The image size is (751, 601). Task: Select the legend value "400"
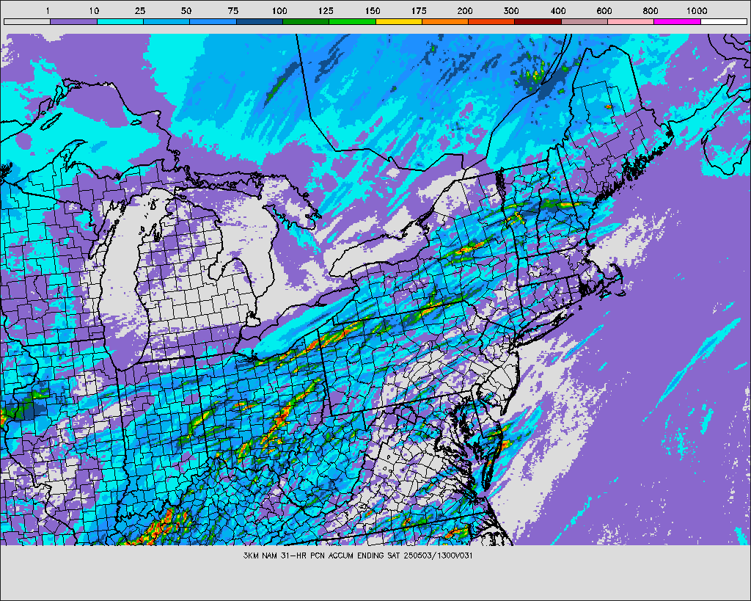558,10
